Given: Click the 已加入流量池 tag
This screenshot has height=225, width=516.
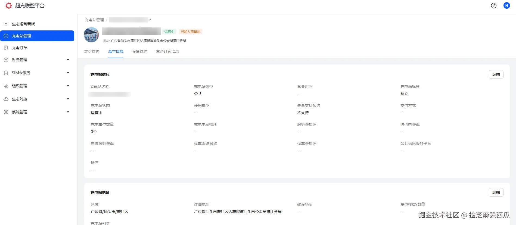Looking at the screenshot, I should pyautogui.click(x=191, y=32).
